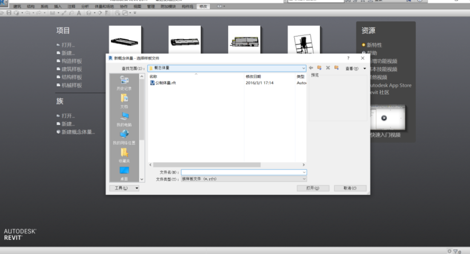Open the 视图 (View) ribbon tab
Image resolution: width=470 pixels, height=254 pixels.
(x=137, y=6)
